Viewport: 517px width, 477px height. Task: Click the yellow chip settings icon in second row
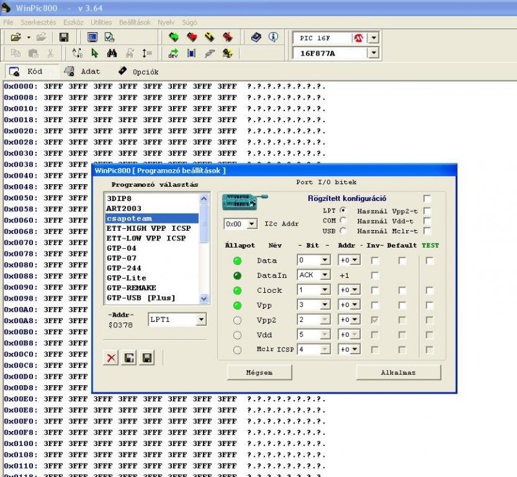227,53
